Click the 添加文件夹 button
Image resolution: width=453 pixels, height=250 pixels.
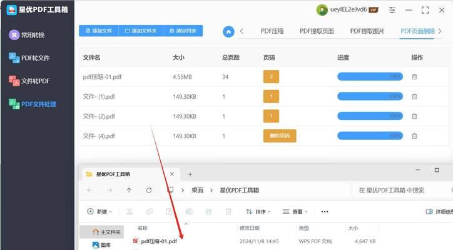[x=141, y=31]
